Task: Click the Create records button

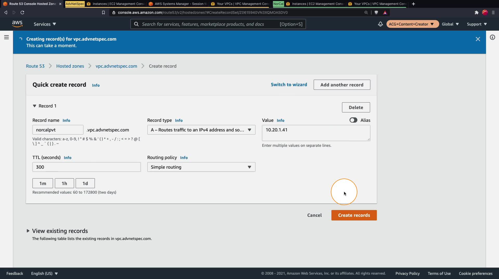Action: [x=354, y=215]
